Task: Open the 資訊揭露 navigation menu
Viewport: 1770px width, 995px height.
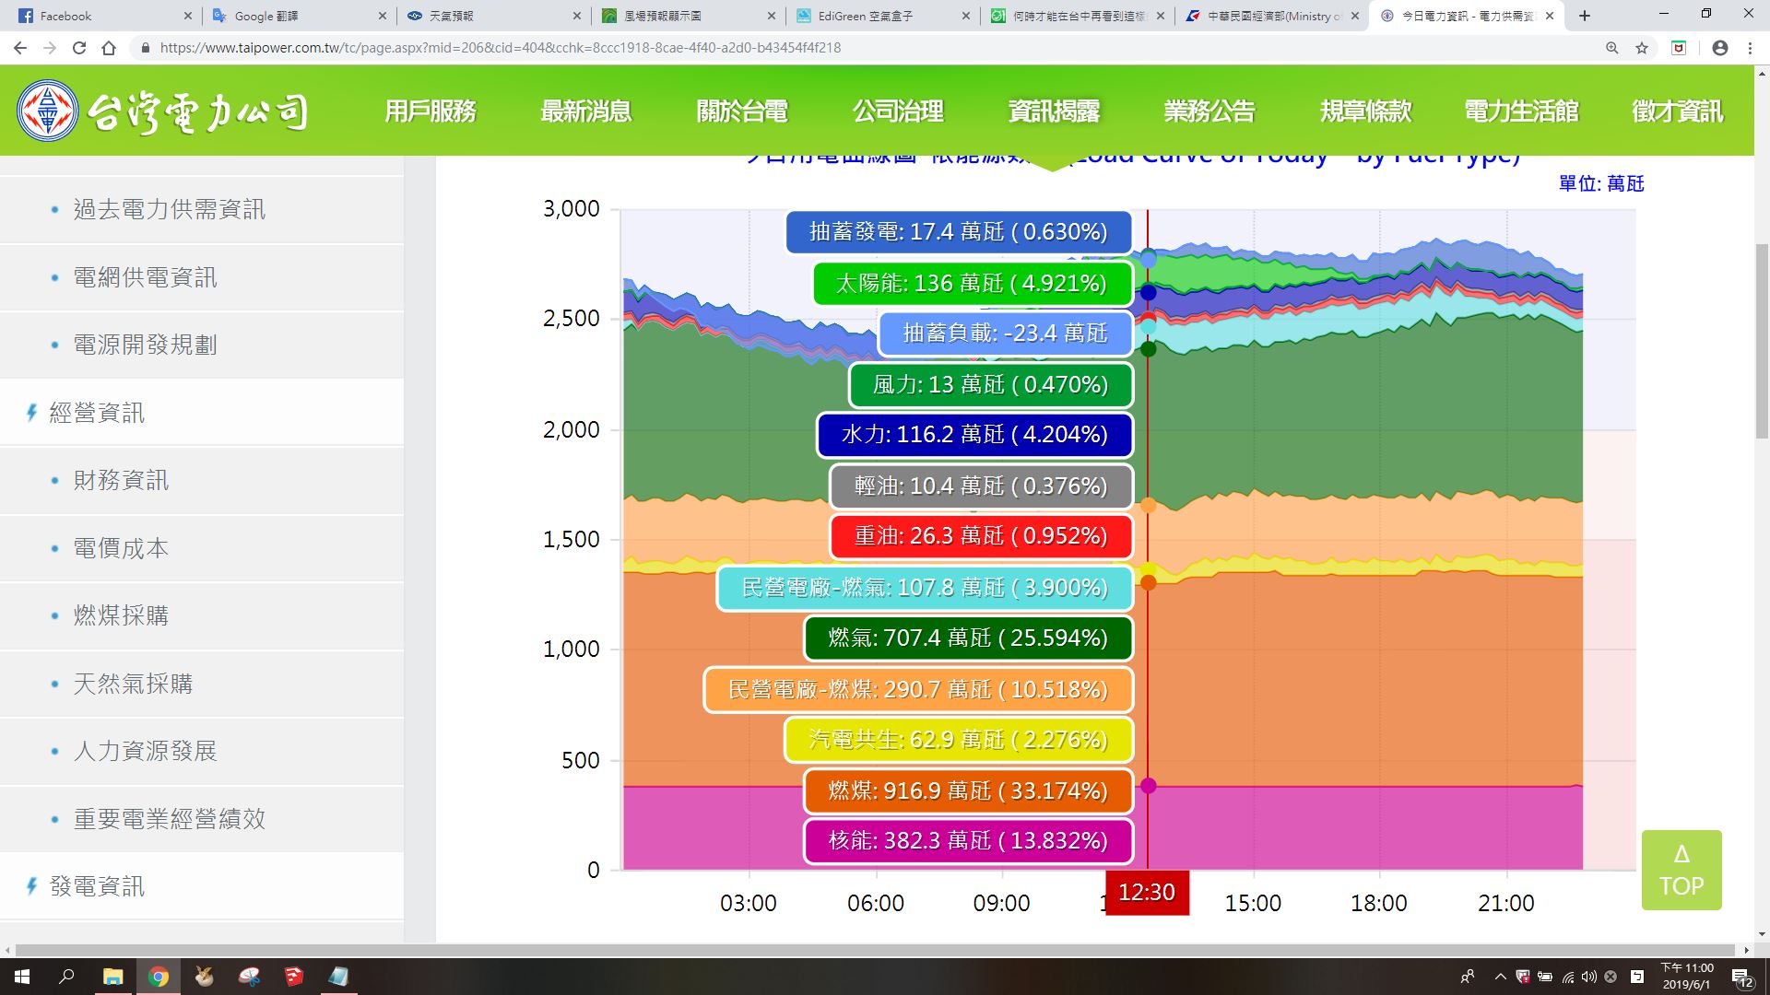Action: [1054, 111]
